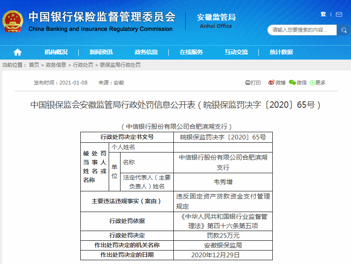Click the date 2020年12月29日
351x264 pixels.
(215, 255)
